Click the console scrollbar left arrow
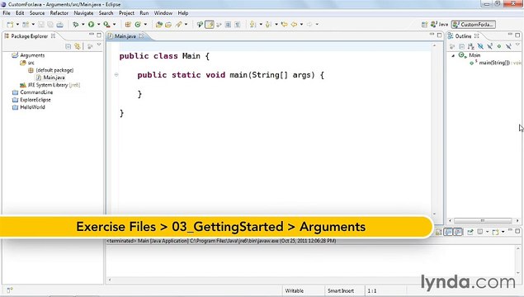 [x=110, y=280]
